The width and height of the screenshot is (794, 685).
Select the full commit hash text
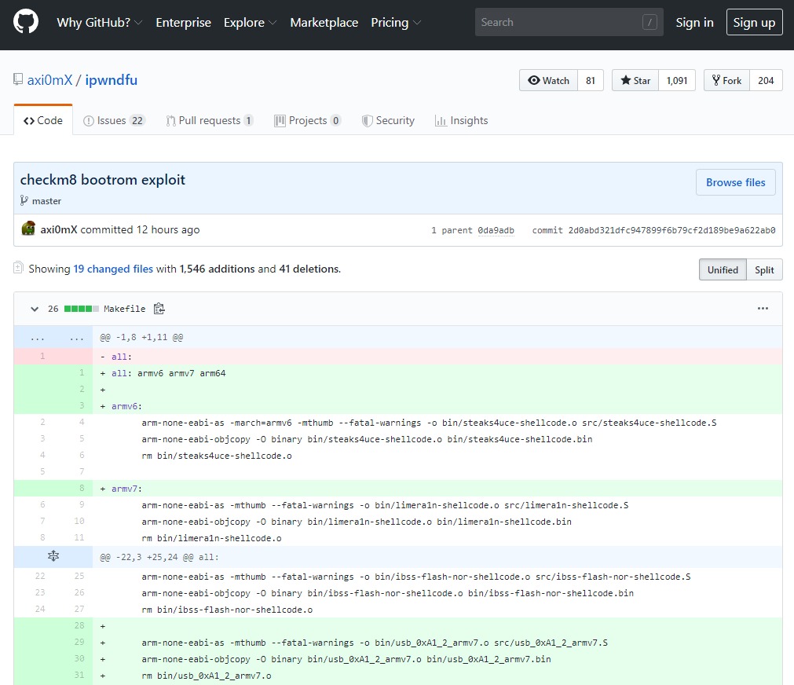[671, 230]
